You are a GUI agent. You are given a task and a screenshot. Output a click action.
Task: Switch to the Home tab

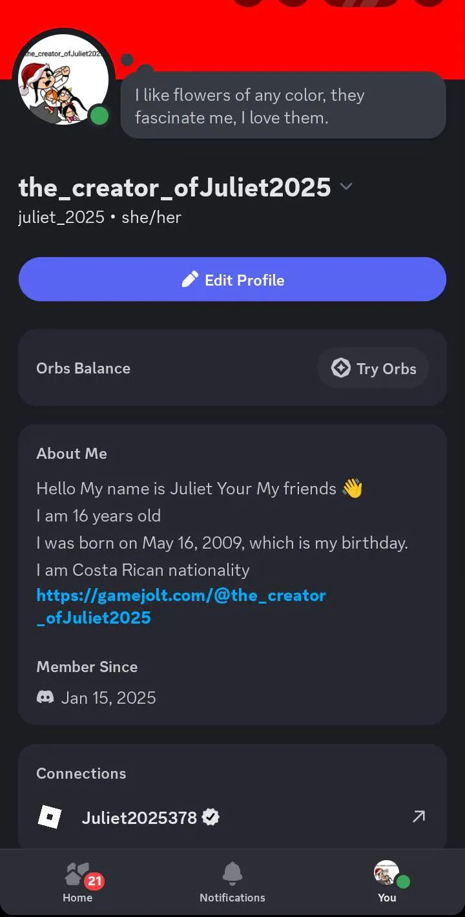pos(77,884)
